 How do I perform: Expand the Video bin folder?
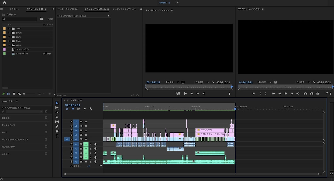pos(9,45)
